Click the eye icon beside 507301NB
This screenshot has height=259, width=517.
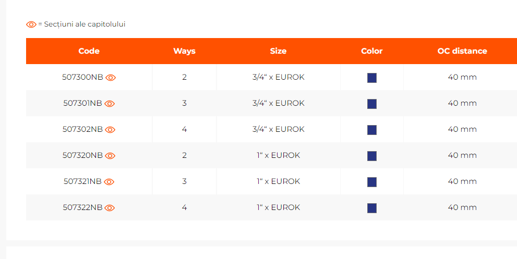click(110, 104)
